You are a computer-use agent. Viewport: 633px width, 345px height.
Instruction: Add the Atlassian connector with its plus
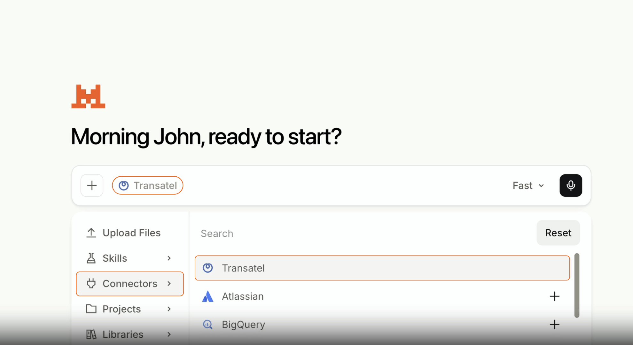click(555, 296)
